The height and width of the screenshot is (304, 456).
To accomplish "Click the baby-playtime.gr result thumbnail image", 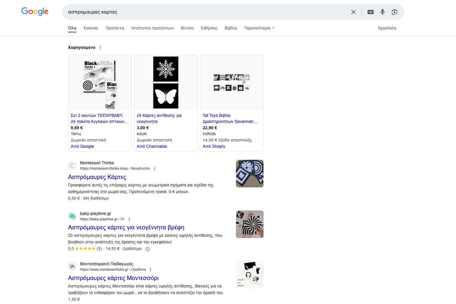I will click(x=250, y=224).
